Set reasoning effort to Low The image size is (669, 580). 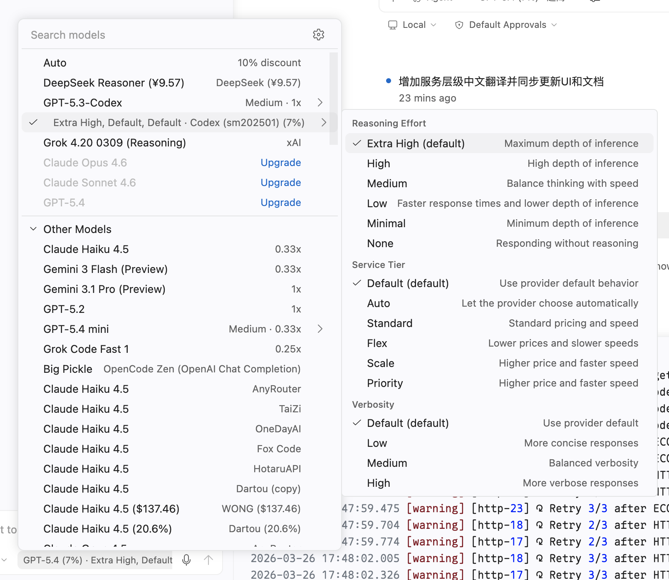point(499,203)
